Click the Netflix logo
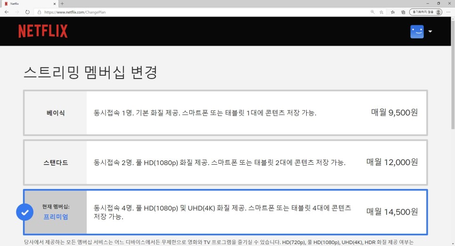The height and width of the screenshot is (246, 455). coord(43,31)
